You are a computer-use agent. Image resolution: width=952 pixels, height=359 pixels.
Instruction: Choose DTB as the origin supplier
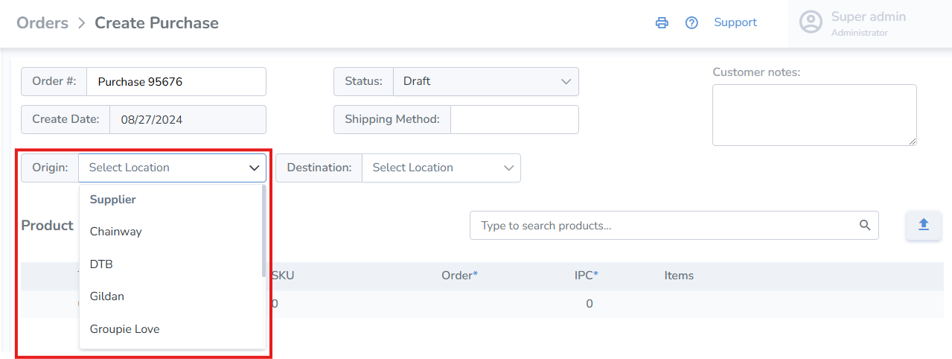[x=101, y=264]
